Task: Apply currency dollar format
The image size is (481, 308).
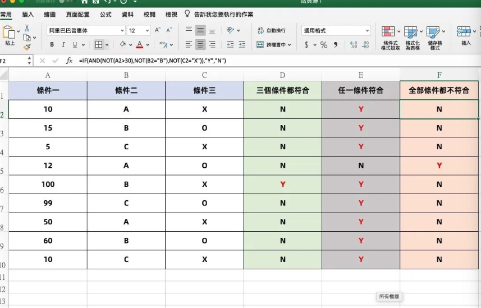Action: tap(306, 45)
